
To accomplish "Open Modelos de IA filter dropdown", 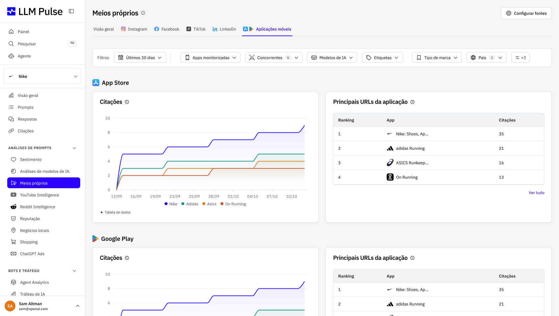I will tap(332, 57).
